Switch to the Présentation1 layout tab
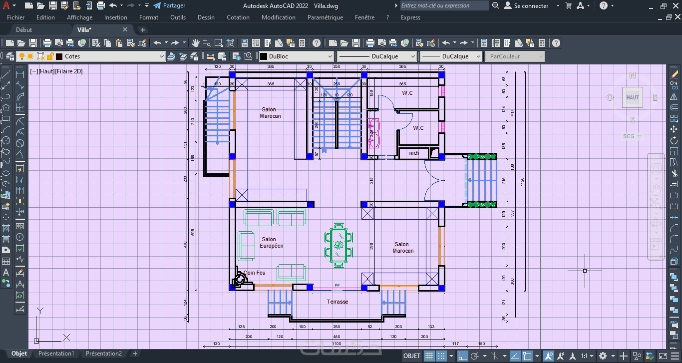Image resolution: width=682 pixels, height=363 pixels. coord(56,354)
